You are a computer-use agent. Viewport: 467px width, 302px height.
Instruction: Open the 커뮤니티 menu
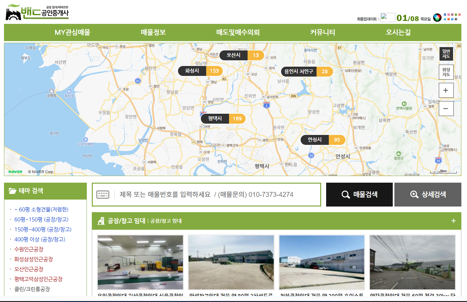coord(322,32)
